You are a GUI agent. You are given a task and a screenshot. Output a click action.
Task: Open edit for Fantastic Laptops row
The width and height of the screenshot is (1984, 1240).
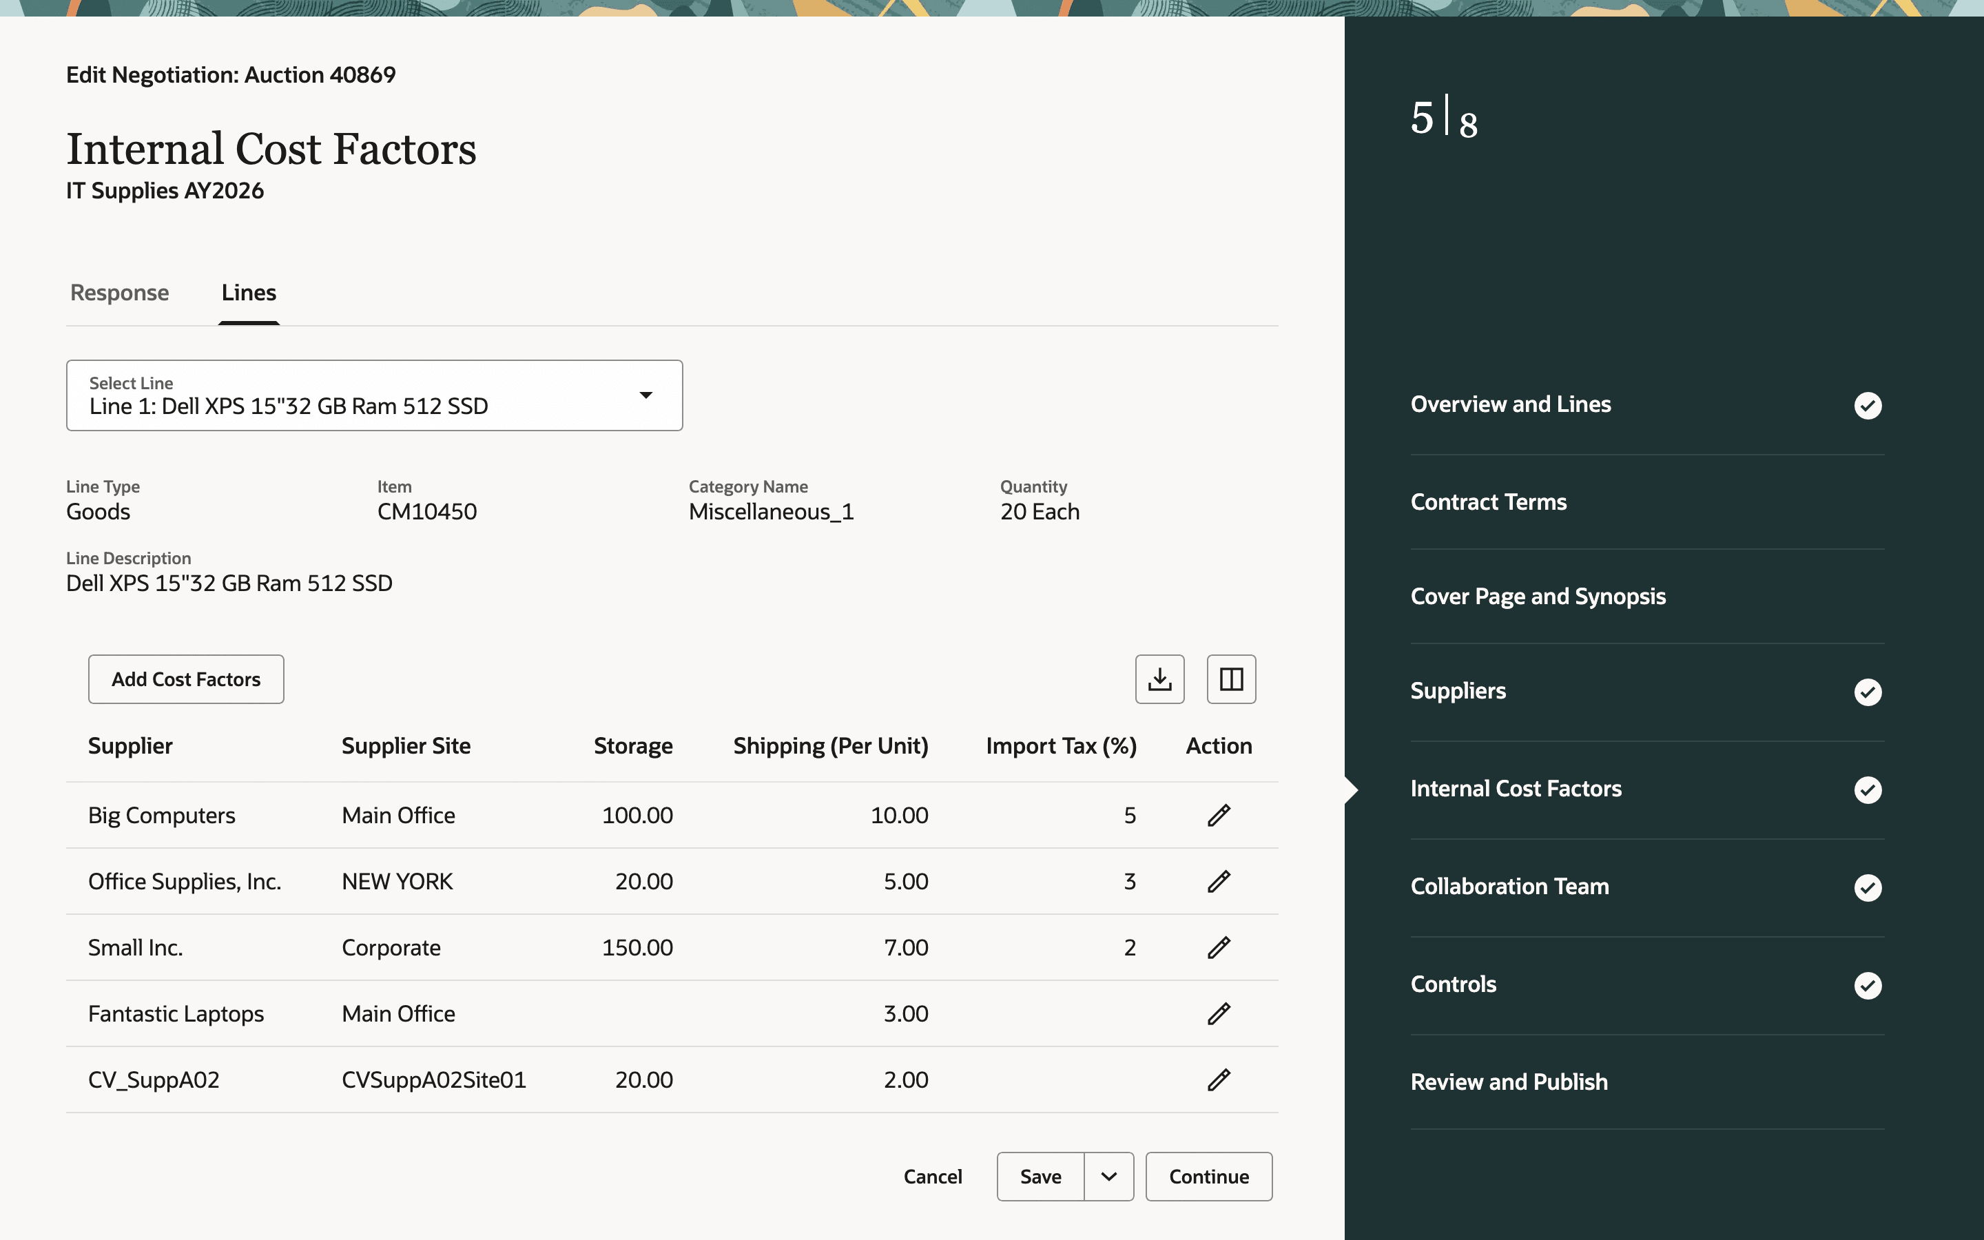point(1218,1013)
